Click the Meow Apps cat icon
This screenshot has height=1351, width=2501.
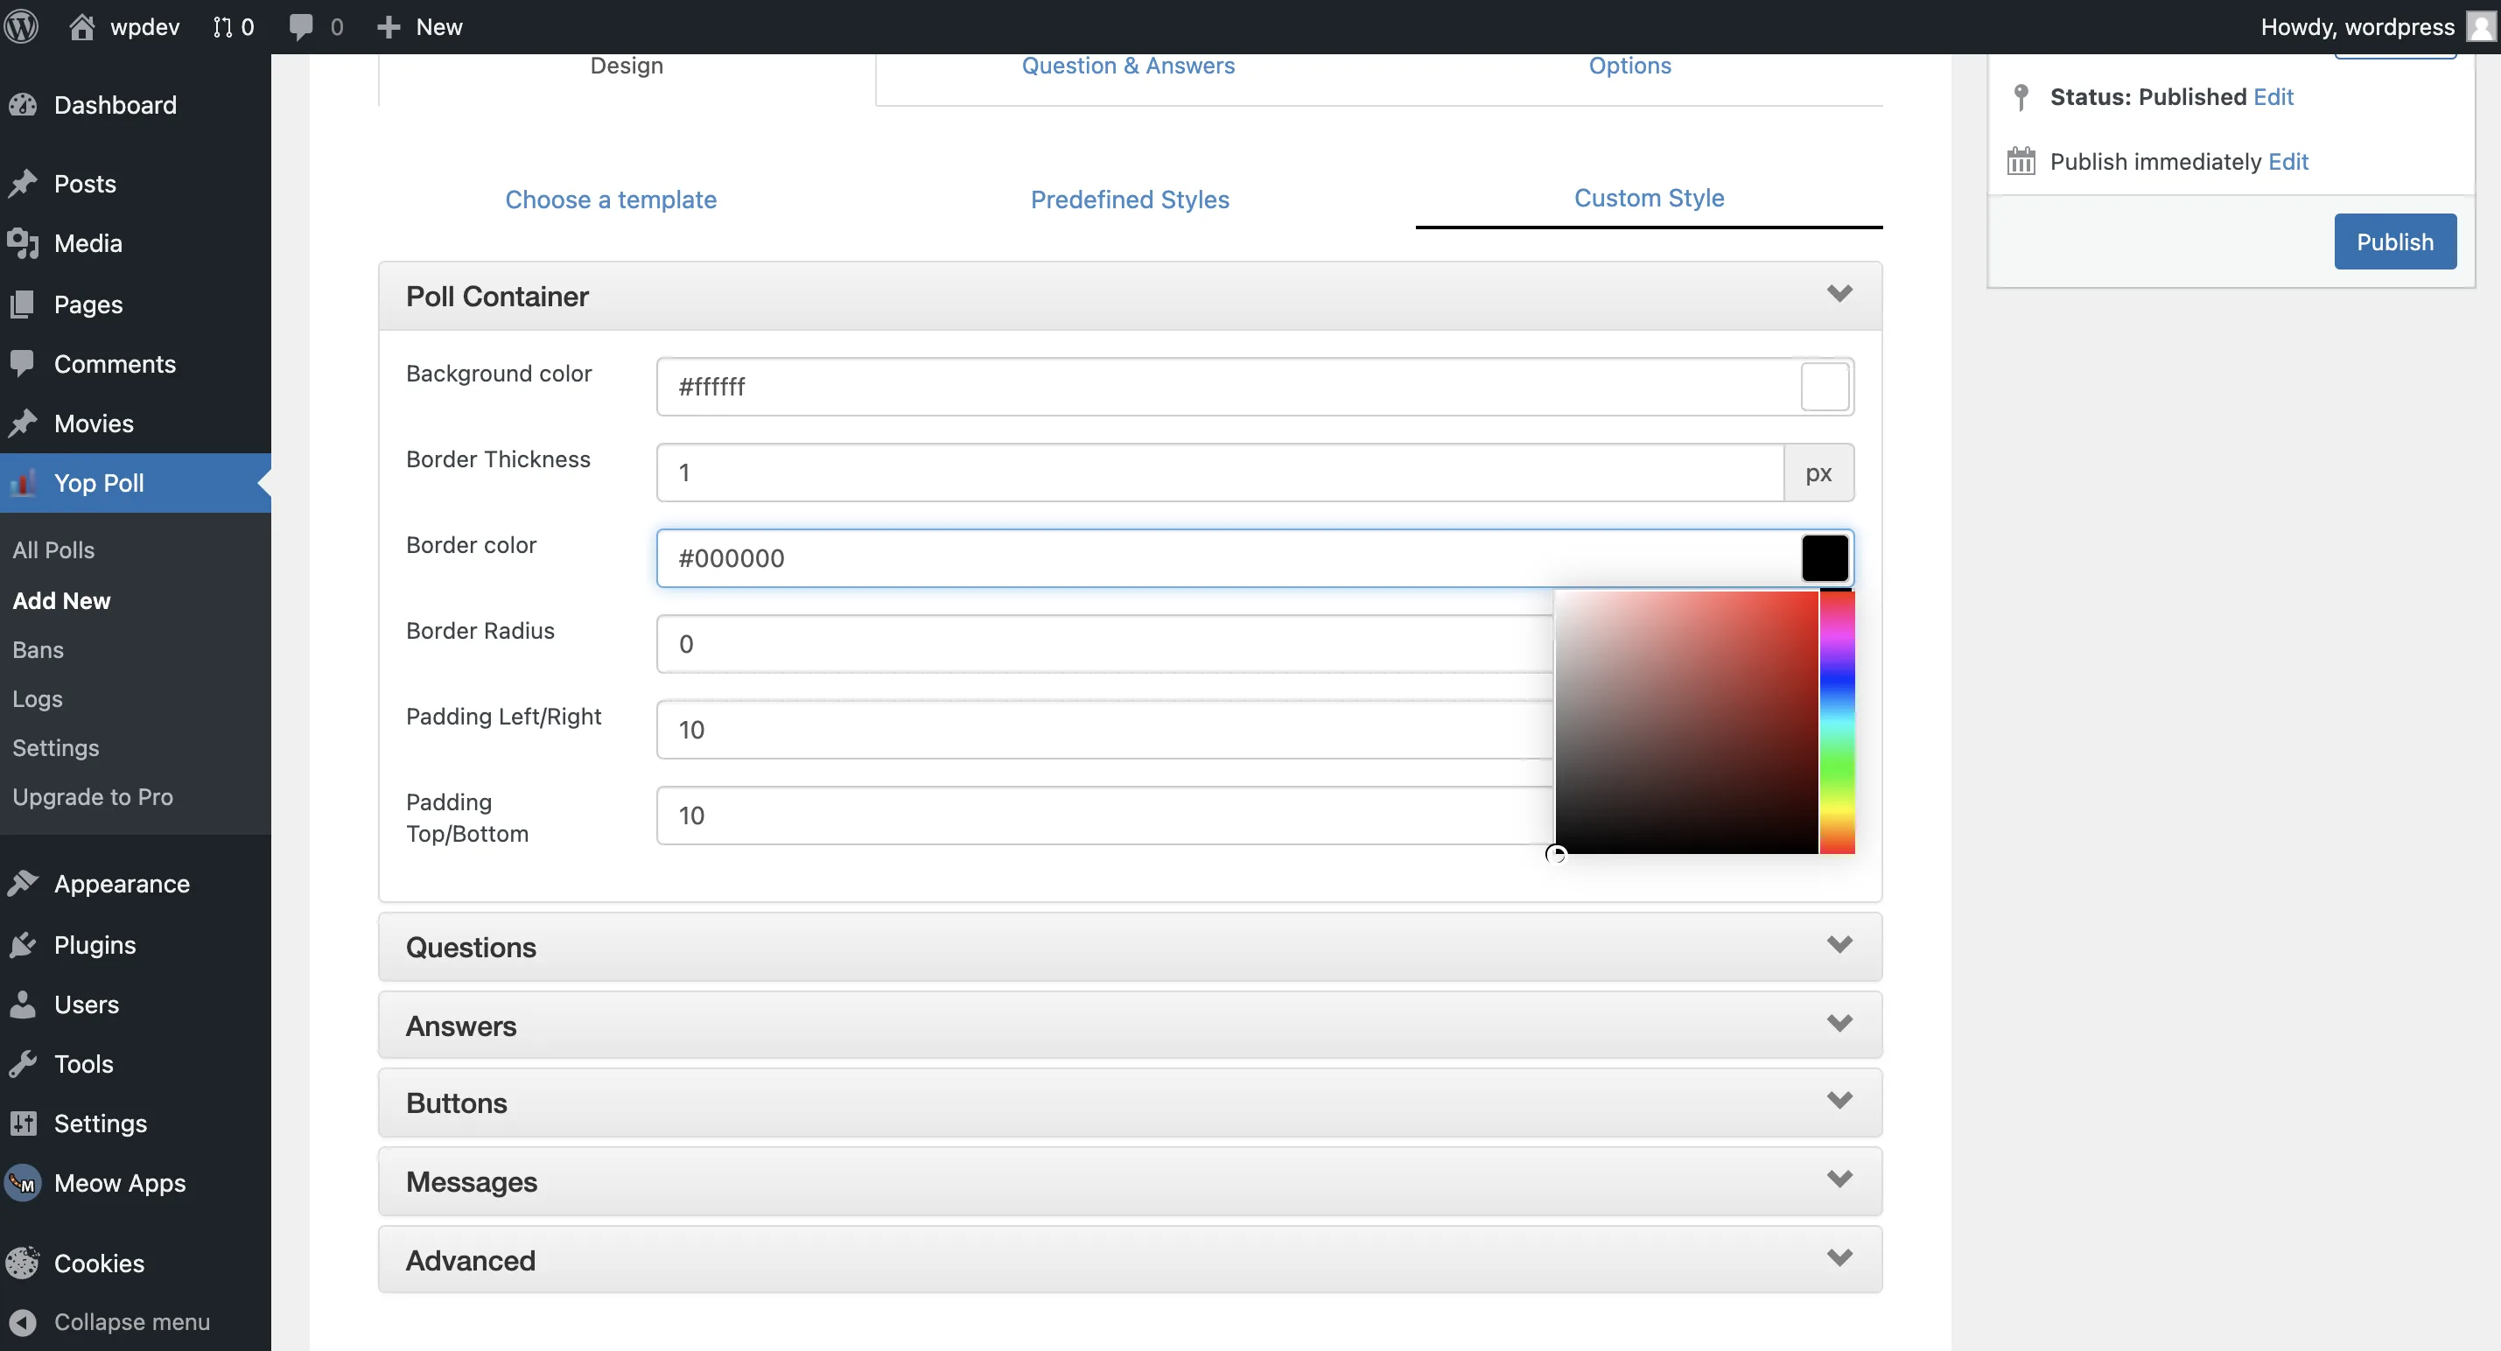(24, 1183)
